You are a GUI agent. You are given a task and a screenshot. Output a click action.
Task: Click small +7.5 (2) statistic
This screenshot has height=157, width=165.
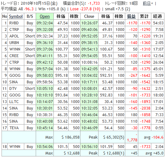click(x=117, y=9)
